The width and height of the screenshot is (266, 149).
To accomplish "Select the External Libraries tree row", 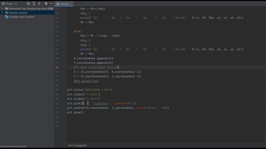I will pos(27,13).
